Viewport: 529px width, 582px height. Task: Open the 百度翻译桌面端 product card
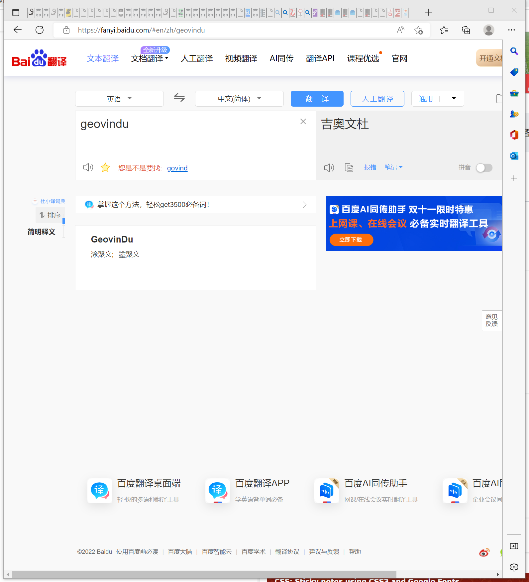pos(134,491)
